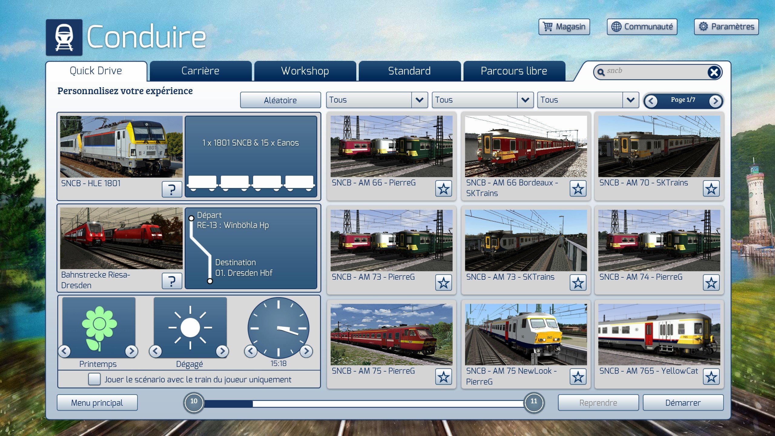775x436 pixels.
Task: Go to next train list page
Action: click(715, 101)
